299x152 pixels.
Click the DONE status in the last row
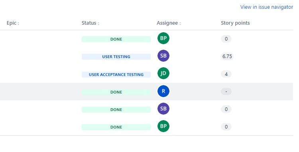pos(116,127)
